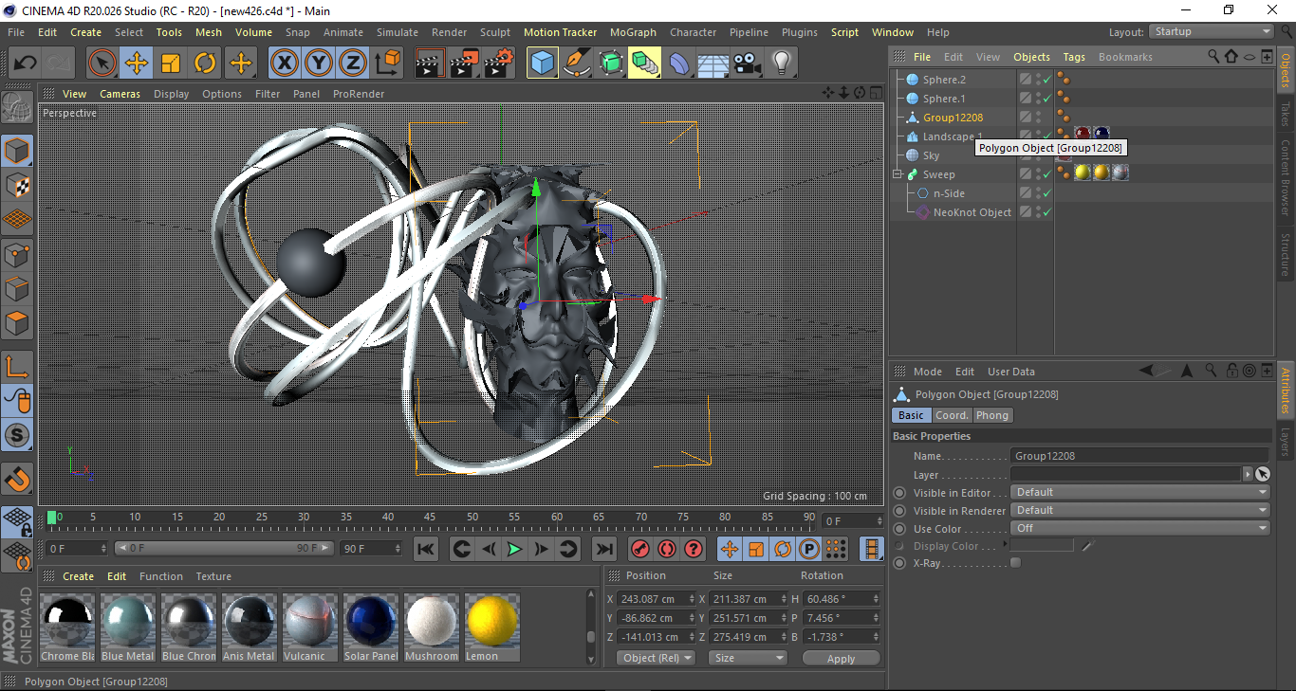Image resolution: width=1296 pixels, height=691 pixels.
Task: Enable the X-Ray checkbox
Action: (1016, 563)
